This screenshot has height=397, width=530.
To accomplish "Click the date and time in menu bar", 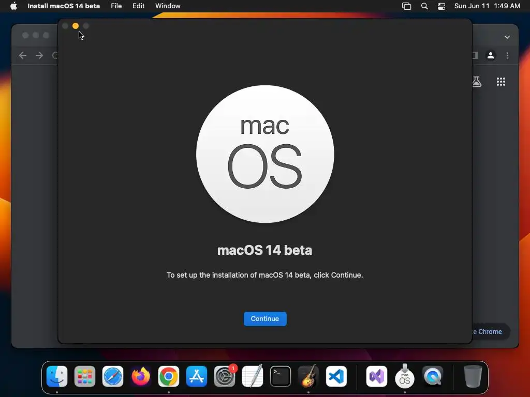I will coord(487,6).
